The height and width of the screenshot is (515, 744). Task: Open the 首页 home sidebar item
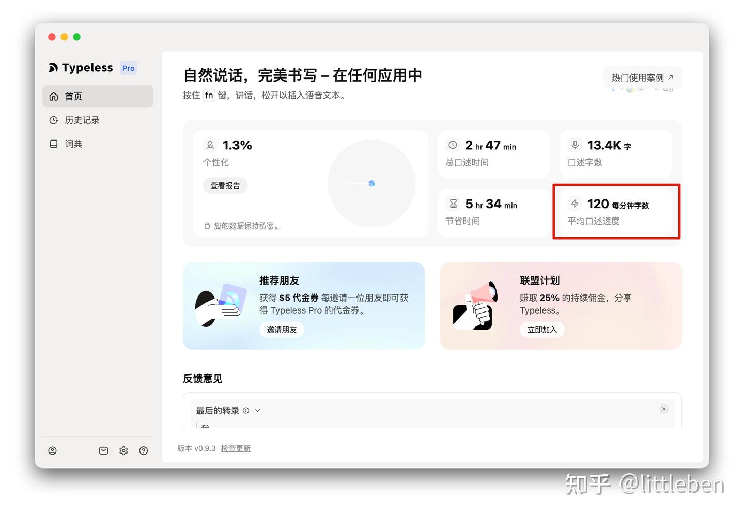98,97
